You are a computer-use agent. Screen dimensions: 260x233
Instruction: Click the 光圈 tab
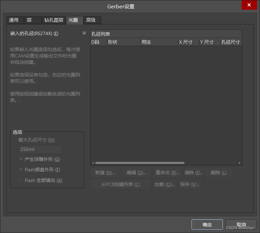(x=75, y=20)
